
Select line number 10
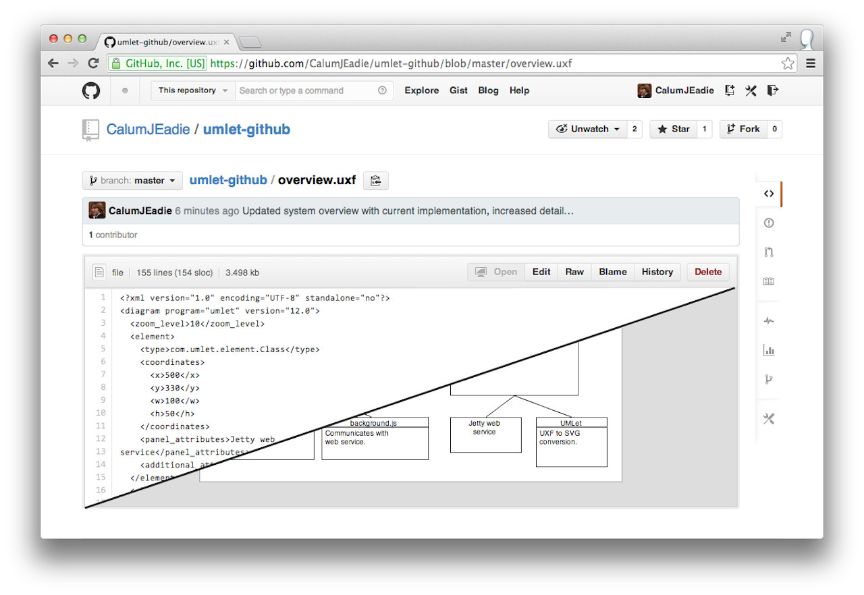(x=101, y=413)
